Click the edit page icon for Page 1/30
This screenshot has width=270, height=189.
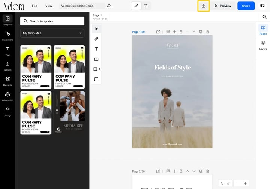pos(158,32)
